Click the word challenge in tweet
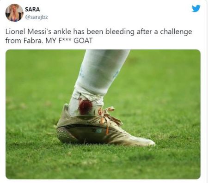This screenshot has height=183, width=208. [176, 32]
